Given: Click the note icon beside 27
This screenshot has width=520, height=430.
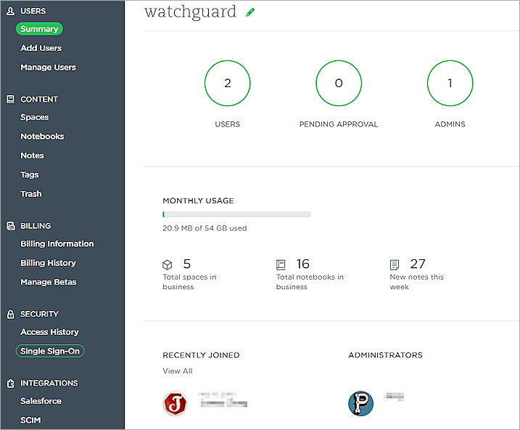Looking at the screenshot, I should tap(395, 264).
